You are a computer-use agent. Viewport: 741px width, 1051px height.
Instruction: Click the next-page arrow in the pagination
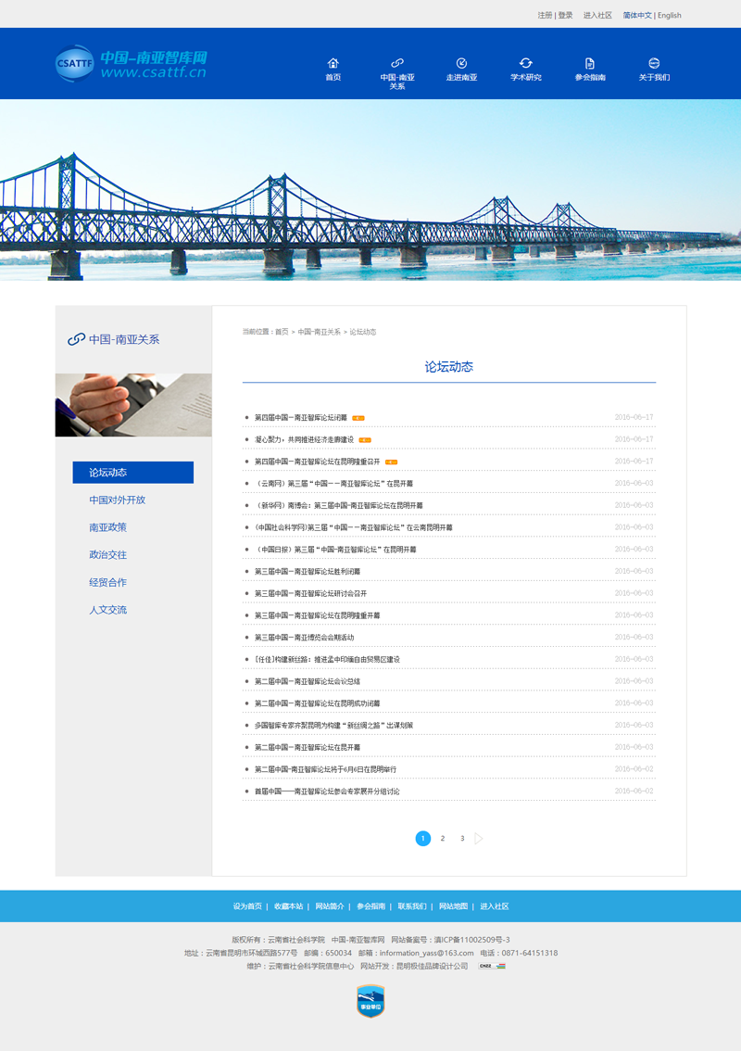point(478,839)
